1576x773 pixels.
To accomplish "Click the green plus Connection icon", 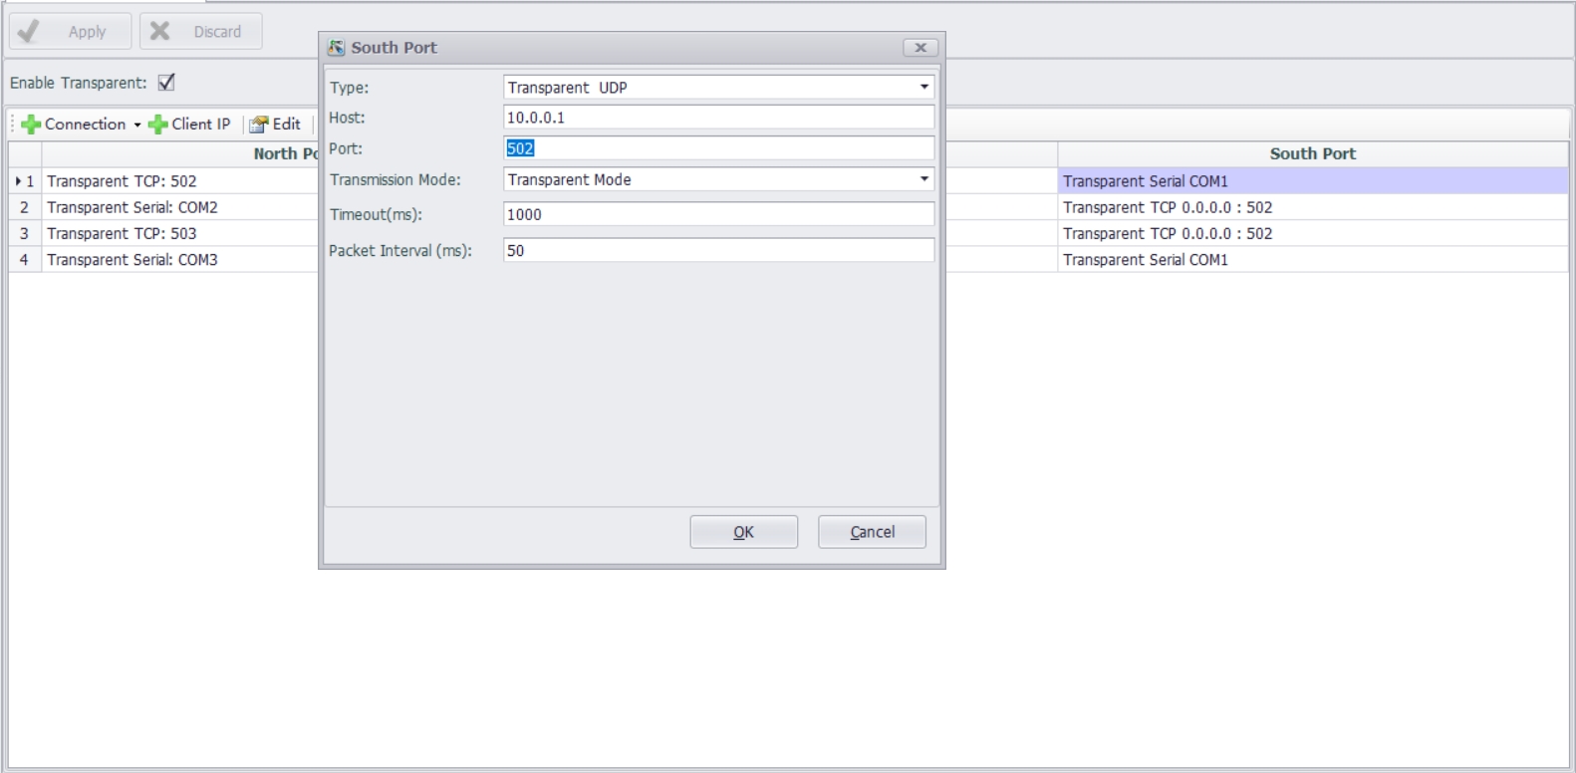I will click(31, 125).
